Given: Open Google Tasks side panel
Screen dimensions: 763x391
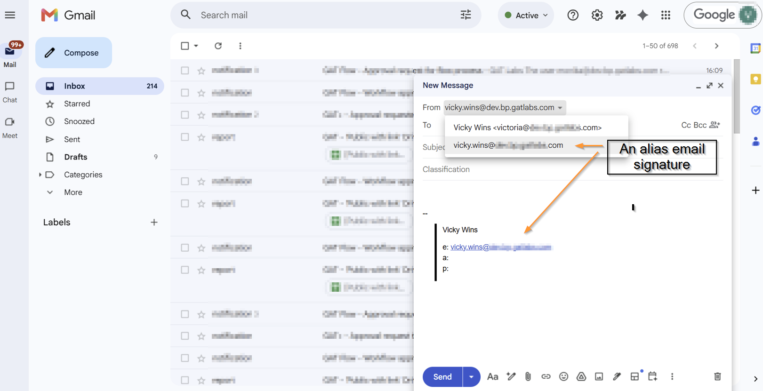Looking at the screenshot, I should coord(755,110).
